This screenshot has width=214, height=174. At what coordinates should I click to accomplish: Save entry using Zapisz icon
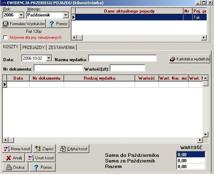point(38,148)
